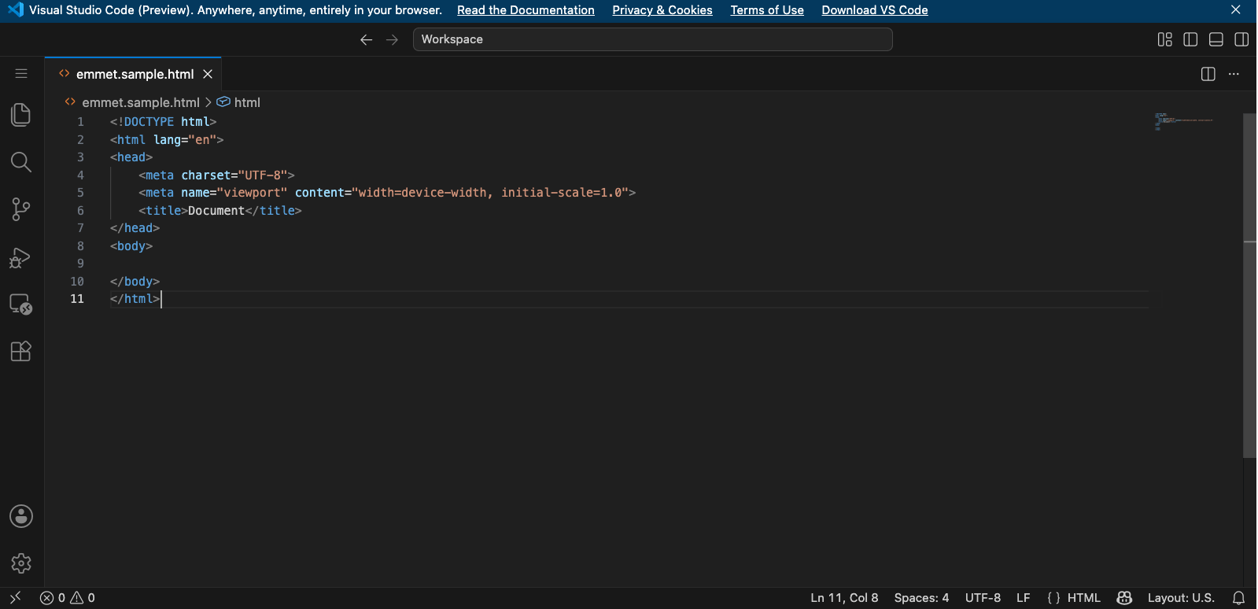The height and width of the screenshot is (609, 1258).
Task: Open the Explorer view
Action: 21,115
